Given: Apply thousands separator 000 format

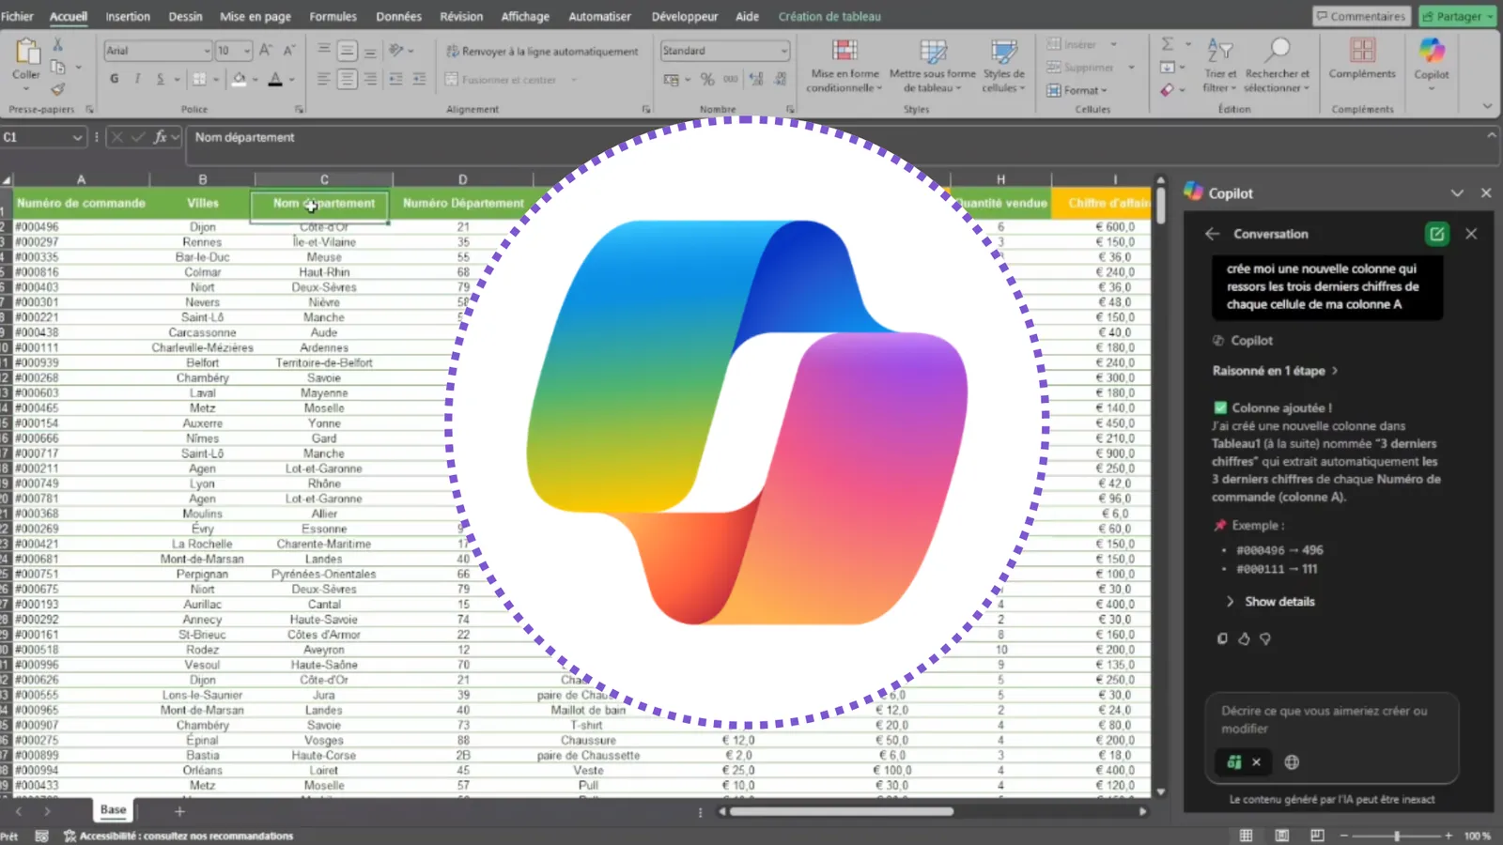Looking at the screenshot, I should (x=731, y=80).
